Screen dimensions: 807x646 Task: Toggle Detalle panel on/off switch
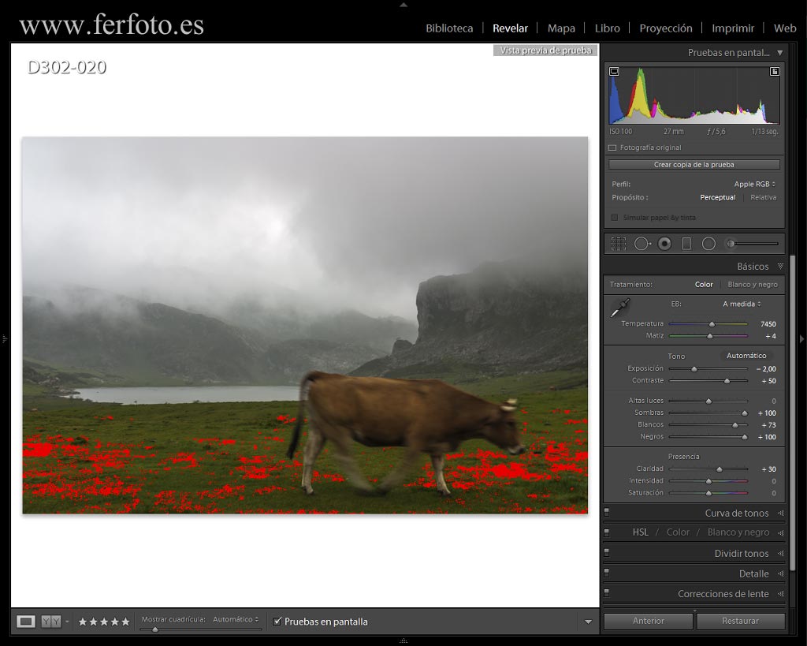[x=607, y=573]
